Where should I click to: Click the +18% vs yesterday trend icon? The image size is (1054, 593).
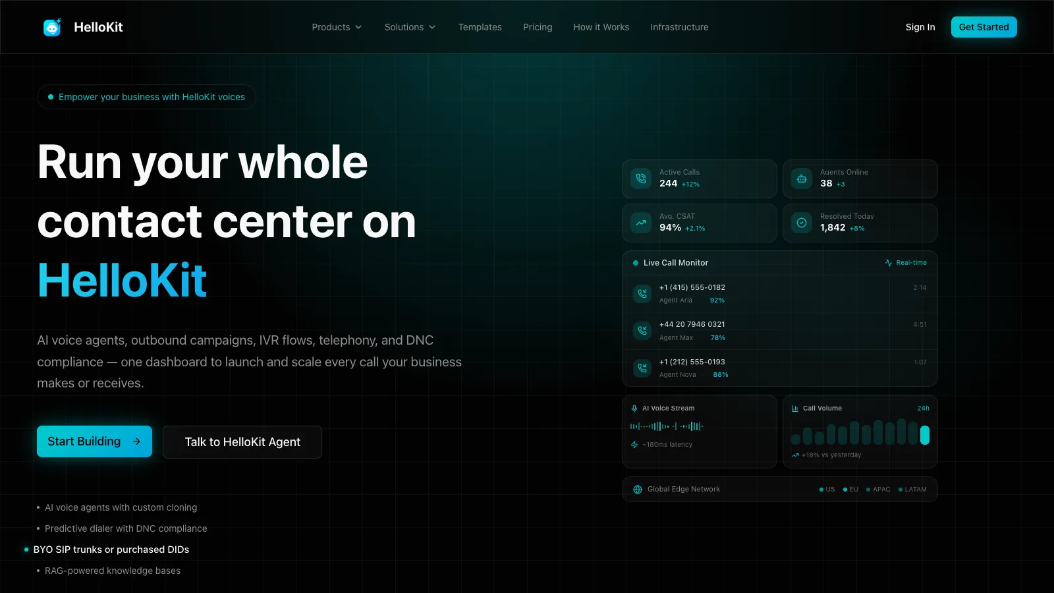click(795, 455)
